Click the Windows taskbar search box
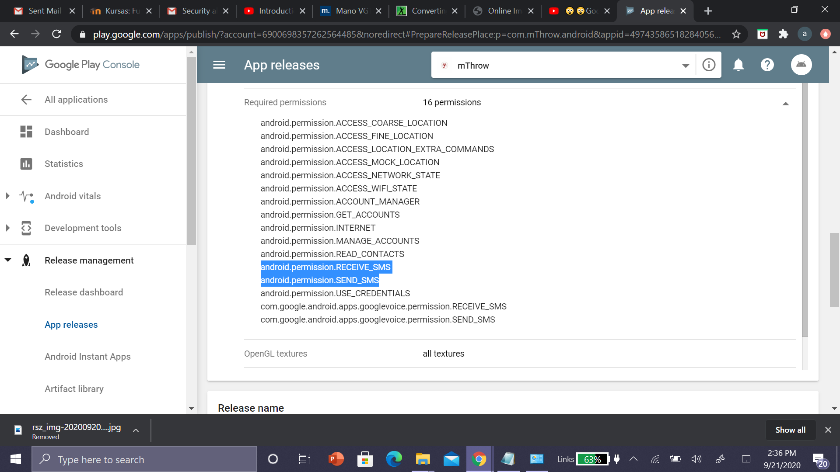840x472 pixels. pyautogui.click(x=144, y=459)
